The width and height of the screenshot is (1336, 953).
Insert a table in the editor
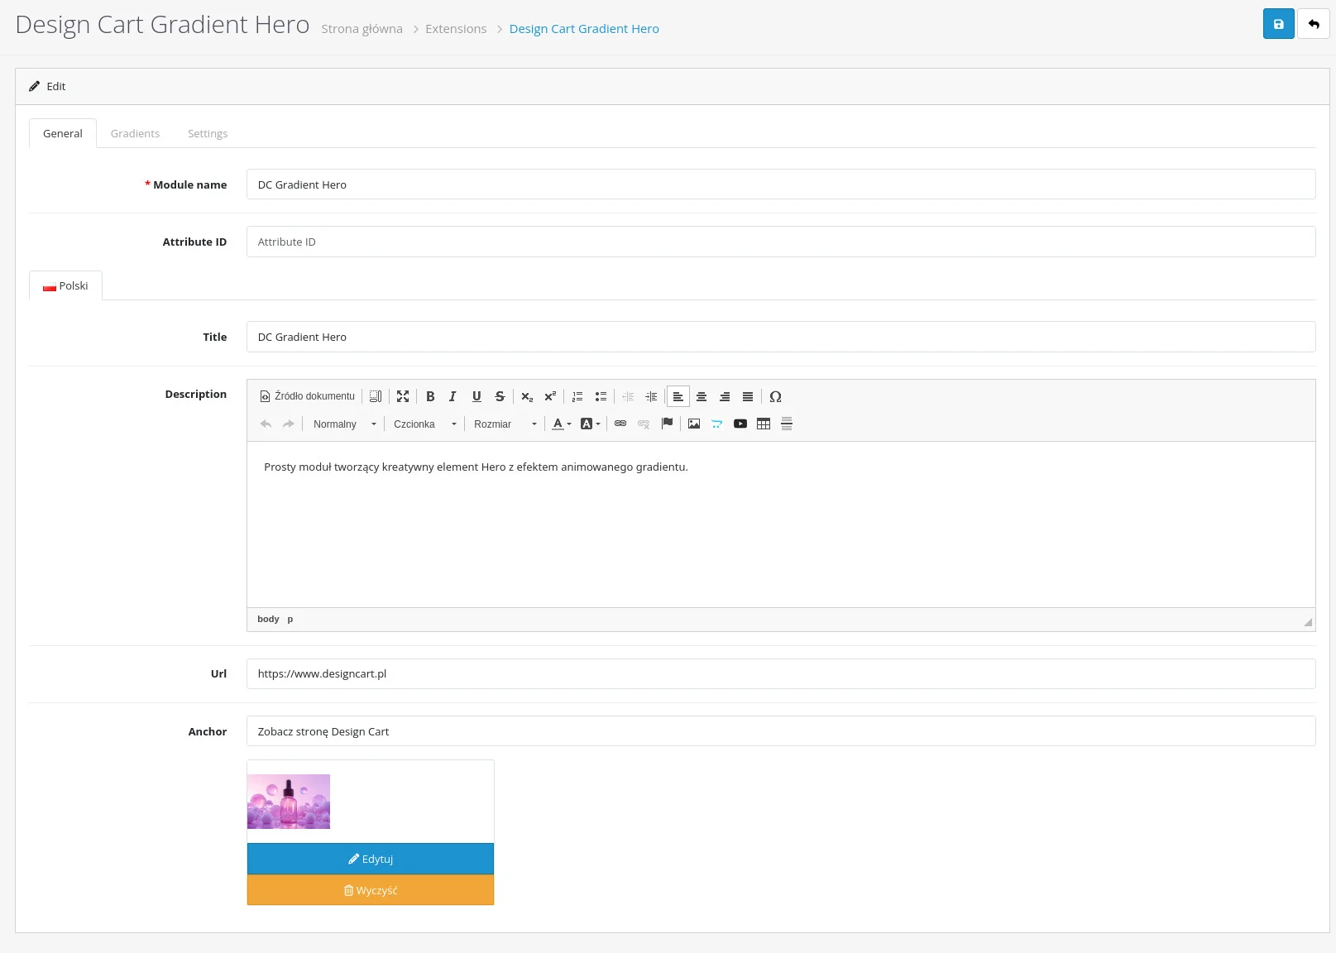pos(764,424)
